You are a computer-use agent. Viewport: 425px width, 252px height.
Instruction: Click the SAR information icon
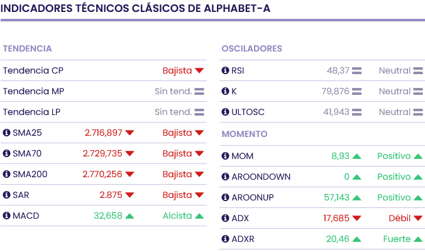click(x=7, y=195)
